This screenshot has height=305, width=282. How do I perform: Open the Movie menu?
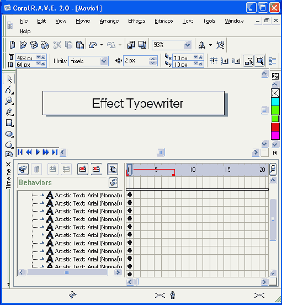pyautogui.click(x=83, y=21)
